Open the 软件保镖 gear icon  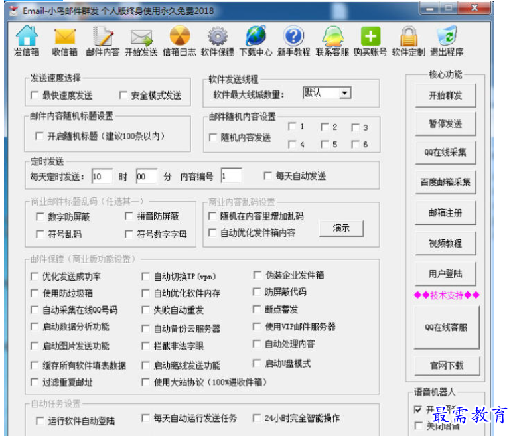click(218, 36)
